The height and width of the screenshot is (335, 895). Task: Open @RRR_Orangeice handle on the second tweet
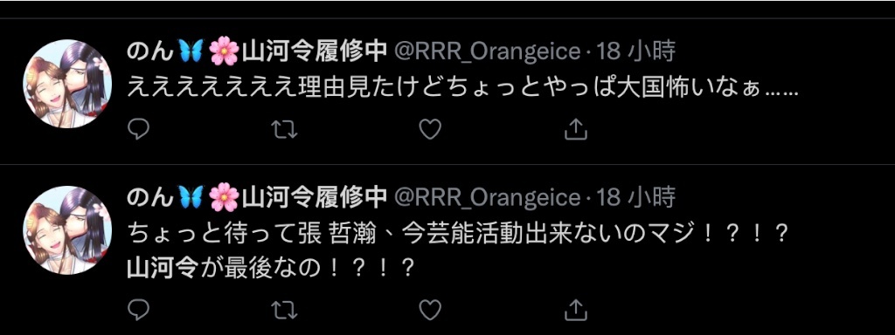pos(489,199)
